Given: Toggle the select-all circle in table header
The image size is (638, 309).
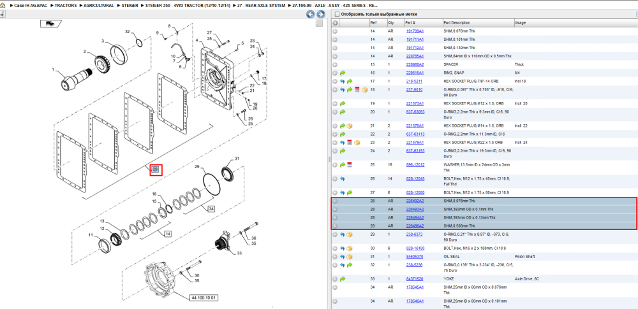Looking at the screenshot, I should (x=336, y=23).
